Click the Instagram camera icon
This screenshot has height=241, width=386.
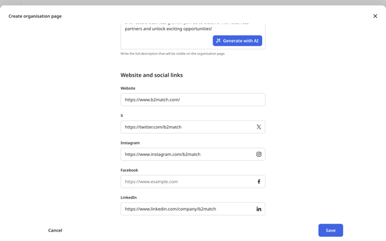point(259,154)
